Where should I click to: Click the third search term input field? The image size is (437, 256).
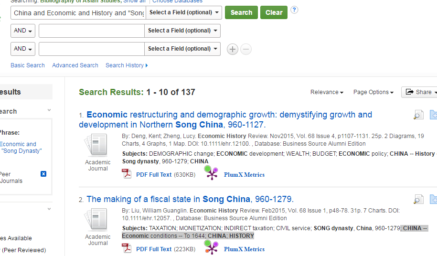click(x=92, y=49)
